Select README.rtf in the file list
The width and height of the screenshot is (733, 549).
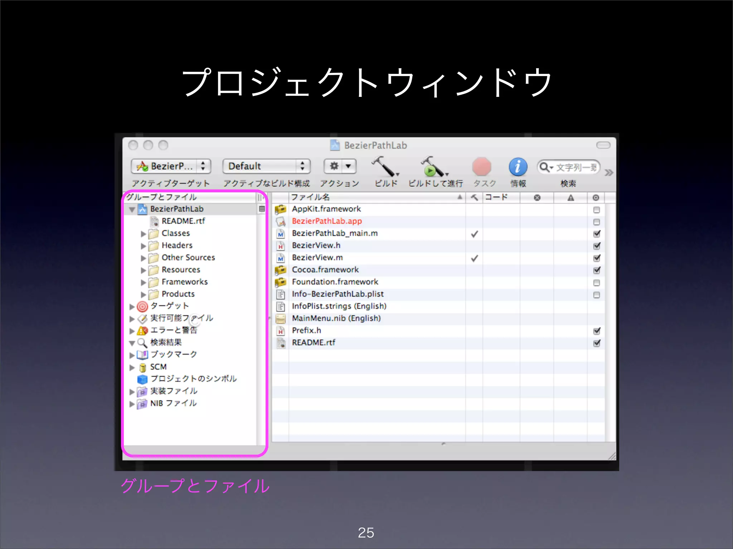coord(314,343)
